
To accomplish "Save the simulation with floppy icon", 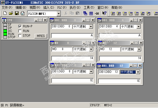I will click(x=17, y=13).
